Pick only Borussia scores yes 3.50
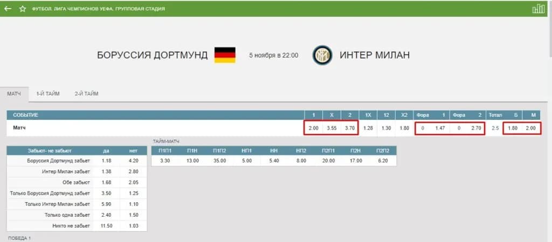 coord(106,194)
